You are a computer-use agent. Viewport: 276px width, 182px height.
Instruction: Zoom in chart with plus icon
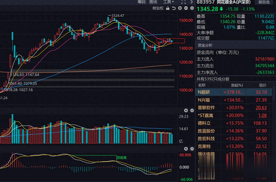click(x=180, y=8)
